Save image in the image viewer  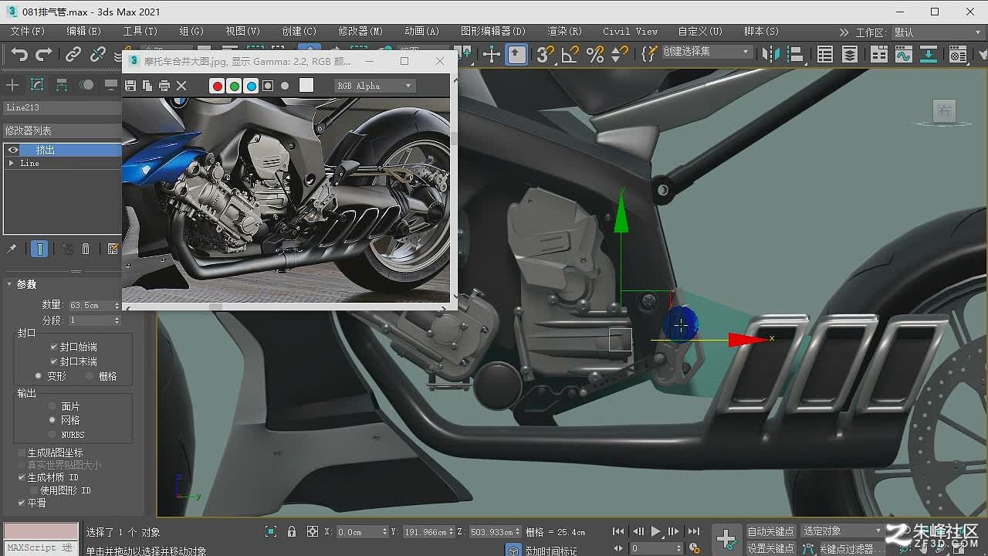130,86
